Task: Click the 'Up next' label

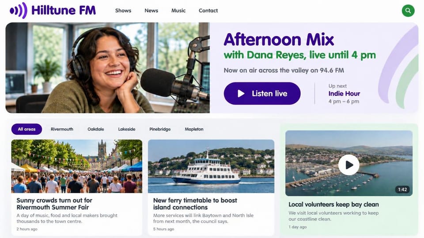Action: (337, 86)
